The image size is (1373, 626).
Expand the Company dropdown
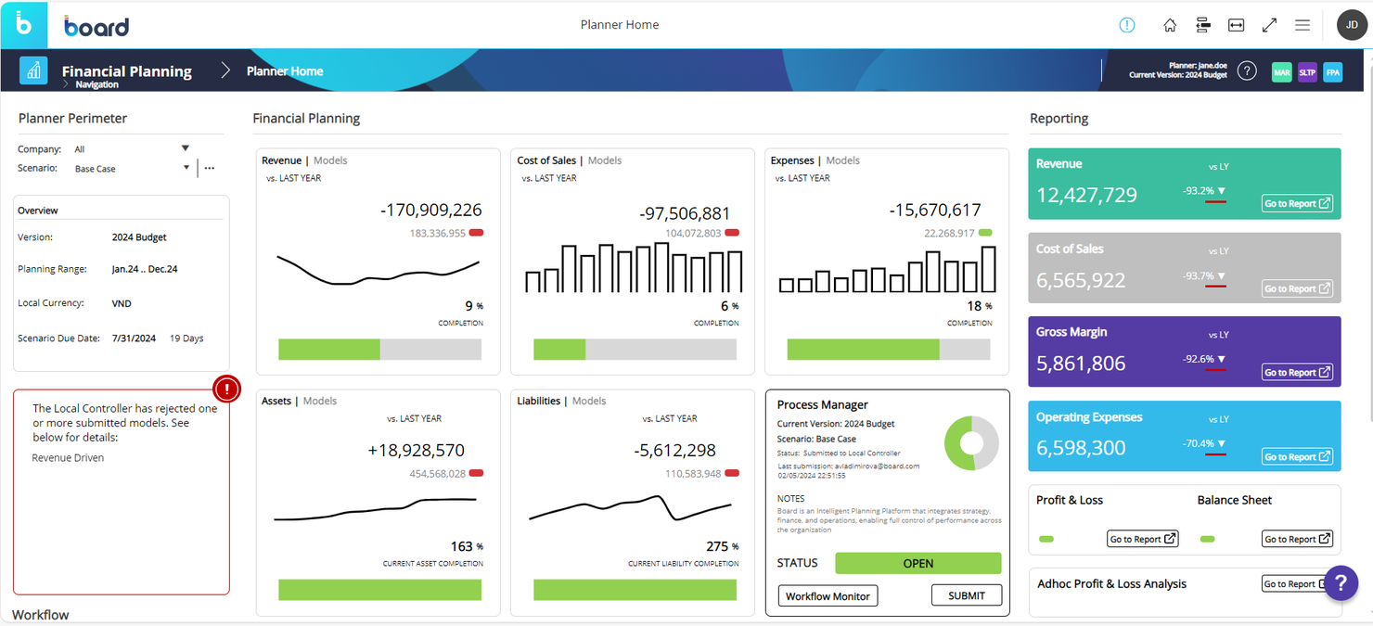pos(186,148)
